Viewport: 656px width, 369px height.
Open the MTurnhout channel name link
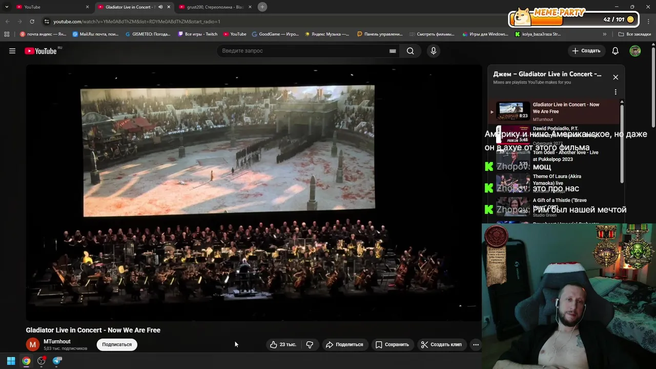tap(57, 341)
